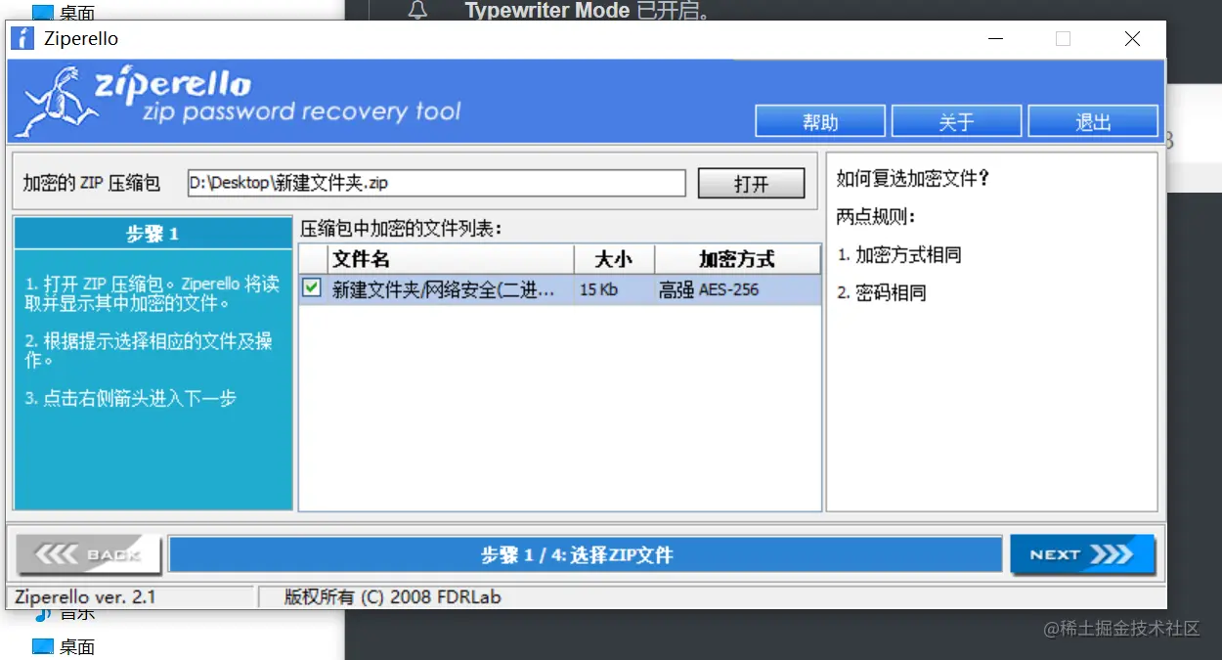This screenshot has height=660, width=1222.
Task: Click the 桌面 folder icon at top of background Explorer
Action: pos(42,13)
